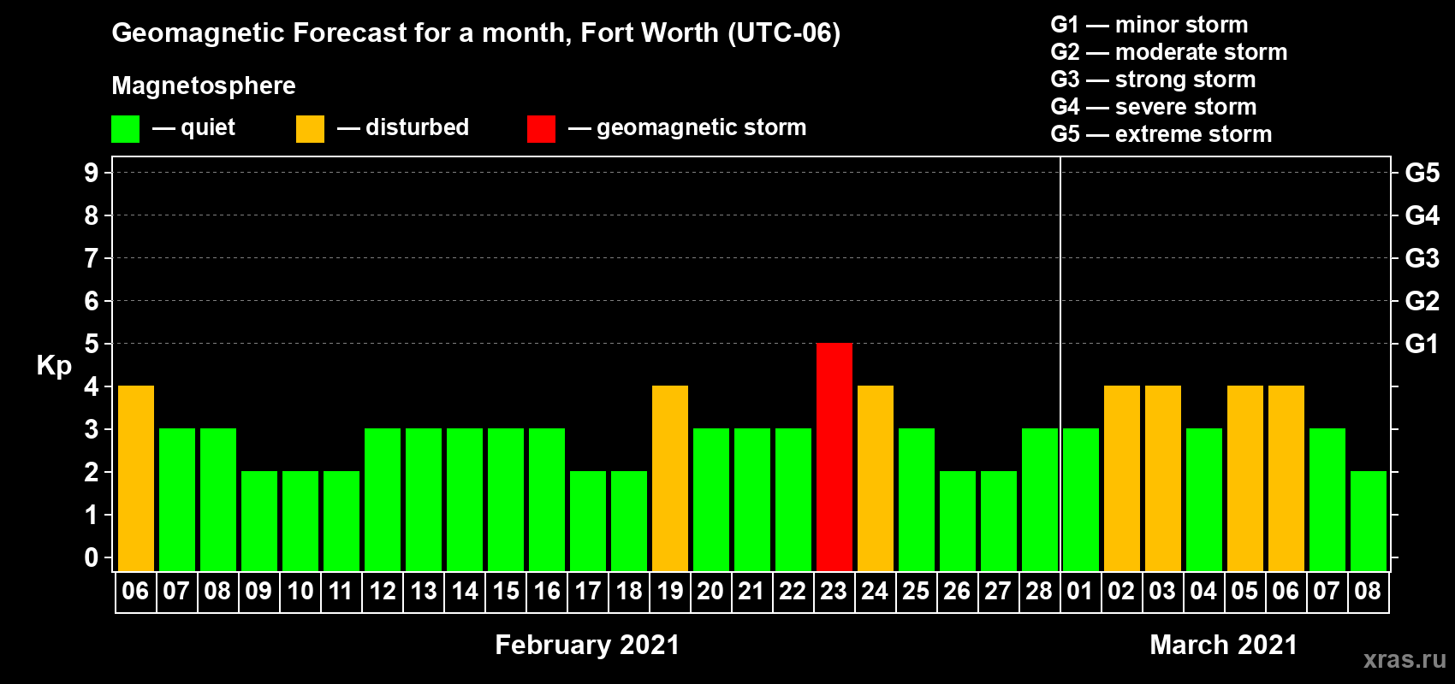Click the red geomagnetic storm legend swatch
This screenshot has width=1455, height=684.
tap(541, 129)
